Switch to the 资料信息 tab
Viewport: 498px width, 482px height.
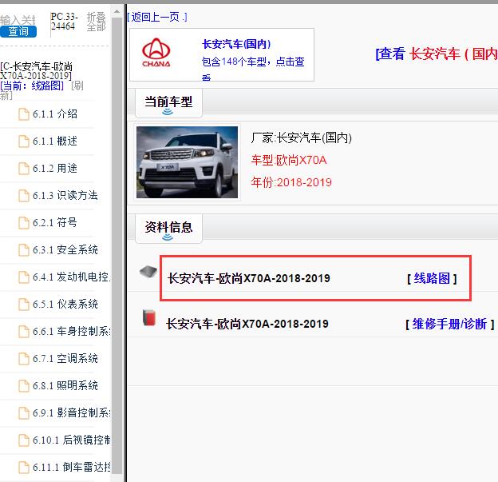[168, 228]
